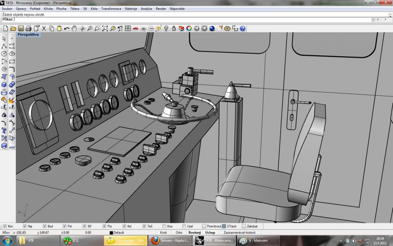This screenshot has height=246, width=393.
Task: Click the blue Render sphere icon
Action: pyautogui.click(x=212, y=28)
